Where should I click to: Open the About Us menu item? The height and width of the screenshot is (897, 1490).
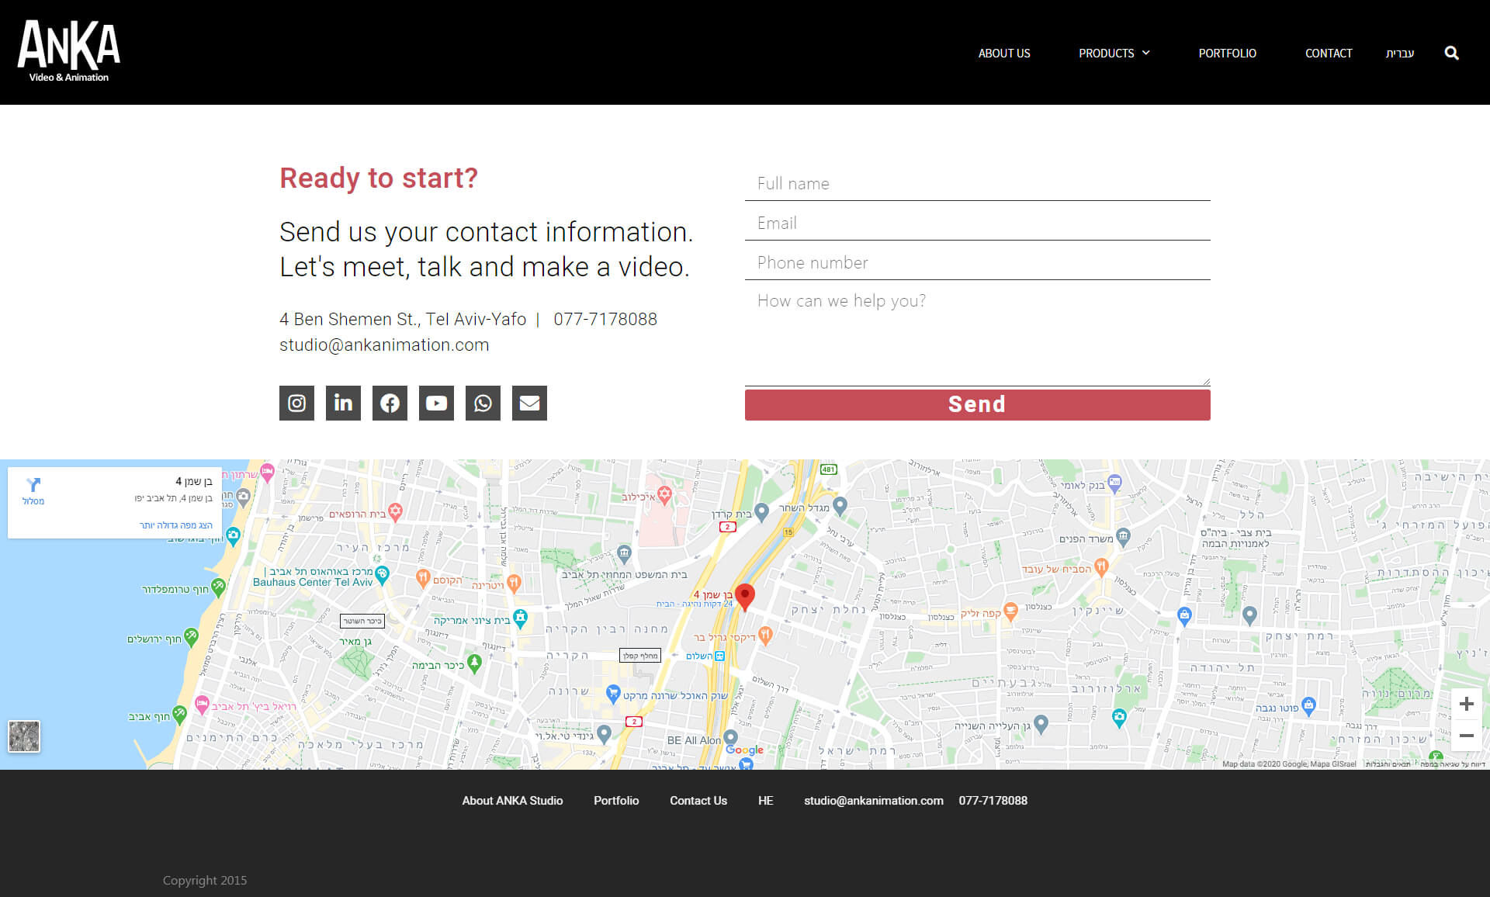click(1003, 53)
